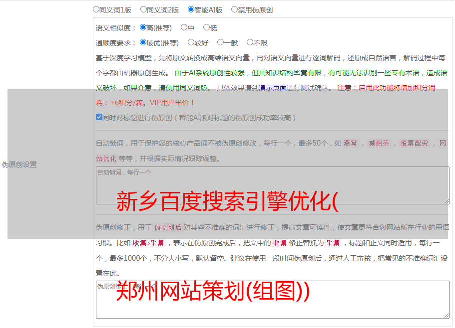455x328 pixels.
Task: Select 禁用伪原创 radio option
Action: pos(234,9)
